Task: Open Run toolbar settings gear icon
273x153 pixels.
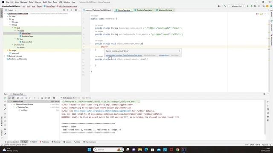Action: coord(54,98)
